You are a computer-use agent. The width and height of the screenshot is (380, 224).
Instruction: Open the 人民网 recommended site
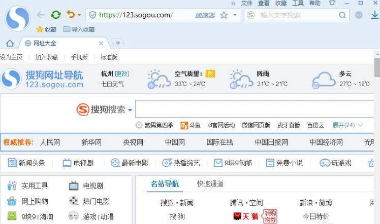pos(50,142)
